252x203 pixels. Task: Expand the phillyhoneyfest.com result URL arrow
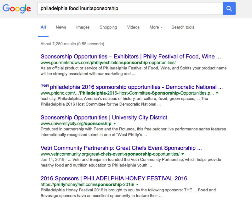pos(137,184)
